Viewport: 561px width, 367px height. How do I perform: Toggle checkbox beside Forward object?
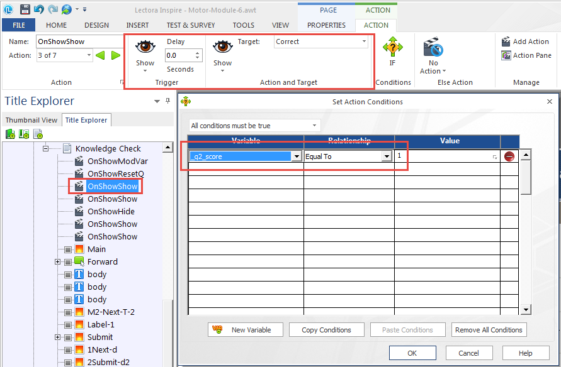pyautogui.click(x=68, y=262)
